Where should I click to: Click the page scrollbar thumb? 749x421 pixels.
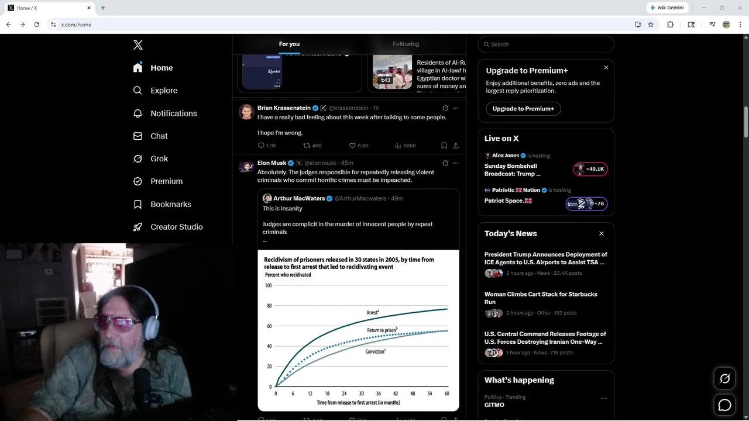pos(745,123)
